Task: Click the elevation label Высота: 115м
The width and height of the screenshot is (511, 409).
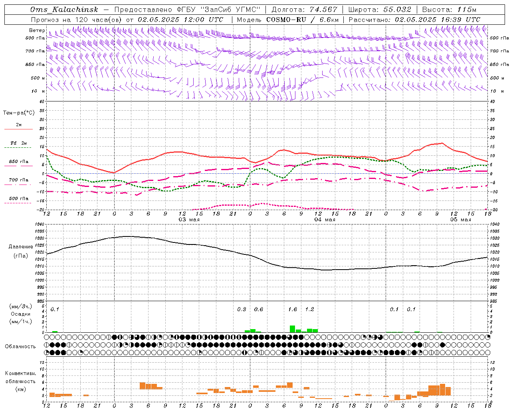Action: [449, 10]
